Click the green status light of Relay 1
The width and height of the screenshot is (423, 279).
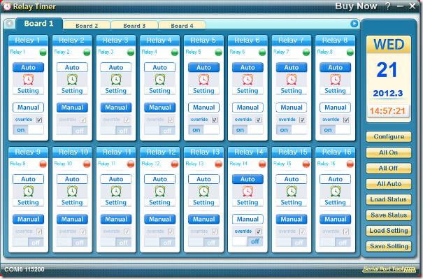pos(43,52)
